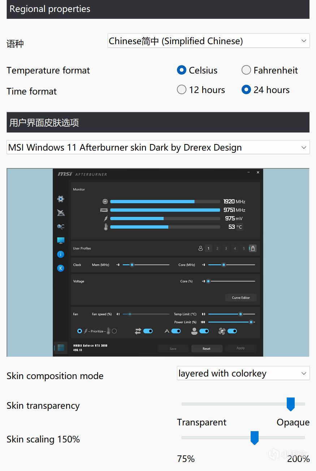The height and width of the screenshot is (471, 316).
Task: Click the voltage lightning bolt icon in Monitor
Action: [x=106, y=218]
